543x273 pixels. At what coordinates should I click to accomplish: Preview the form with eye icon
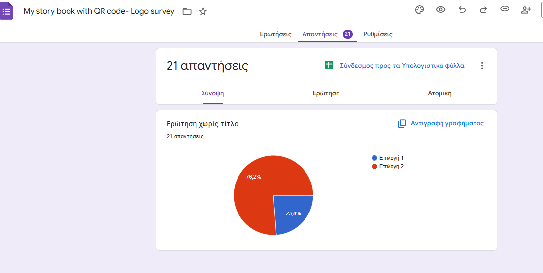[441, 10]
